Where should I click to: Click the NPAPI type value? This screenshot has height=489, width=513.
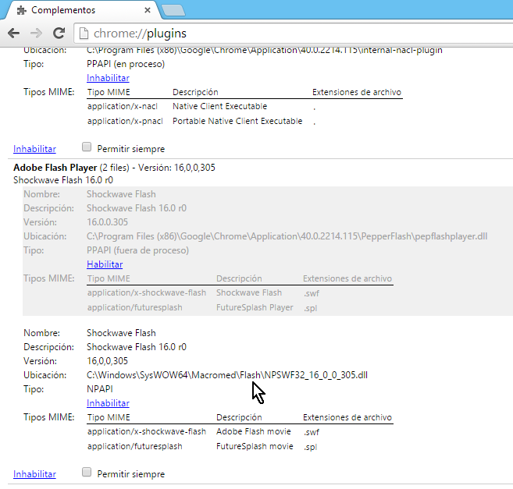tap(100, 389)
